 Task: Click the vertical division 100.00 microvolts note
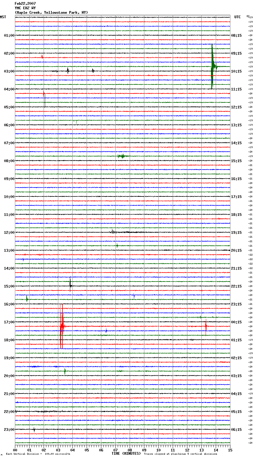38,454
